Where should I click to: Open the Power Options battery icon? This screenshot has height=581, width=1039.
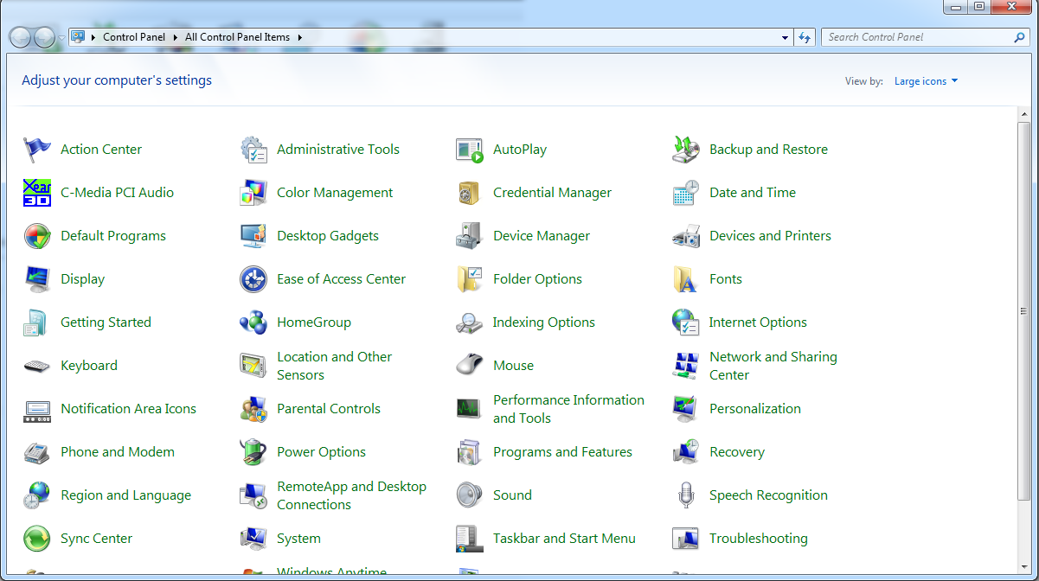pyautogui.click(x=253, y=452)
